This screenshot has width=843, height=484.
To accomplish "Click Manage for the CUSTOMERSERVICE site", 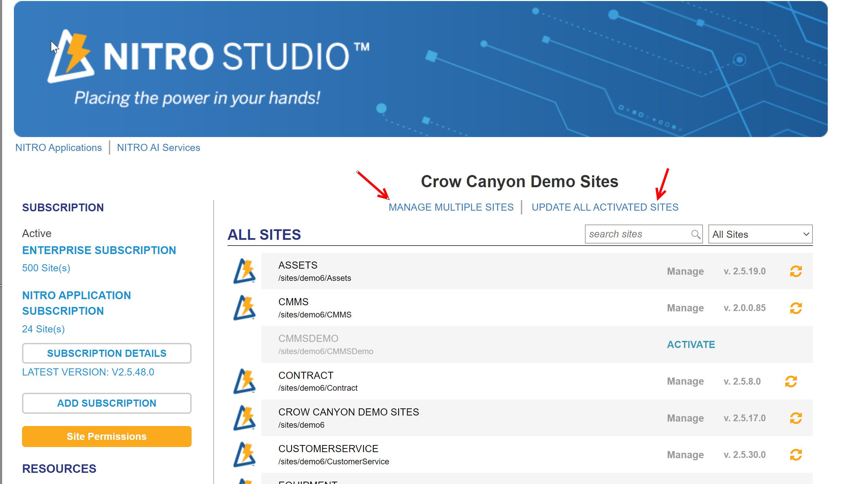I will pos(685,455).
